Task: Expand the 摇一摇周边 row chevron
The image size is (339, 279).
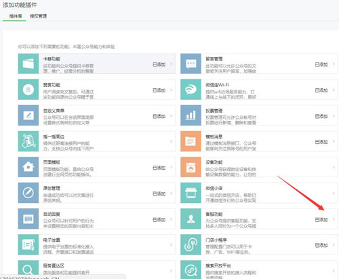Action: tap(172, 141)
